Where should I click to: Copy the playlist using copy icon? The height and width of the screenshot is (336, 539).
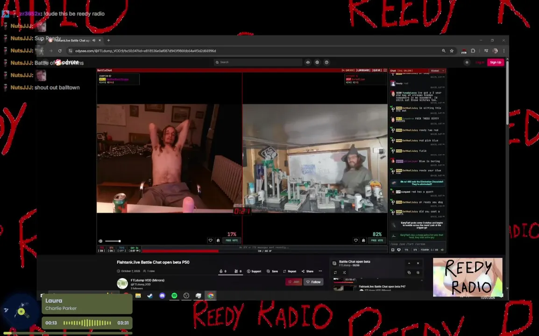[409, 273]
